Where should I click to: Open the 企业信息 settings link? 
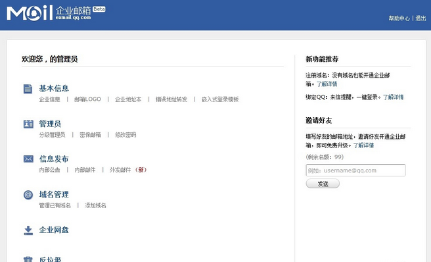pos(49,99)
